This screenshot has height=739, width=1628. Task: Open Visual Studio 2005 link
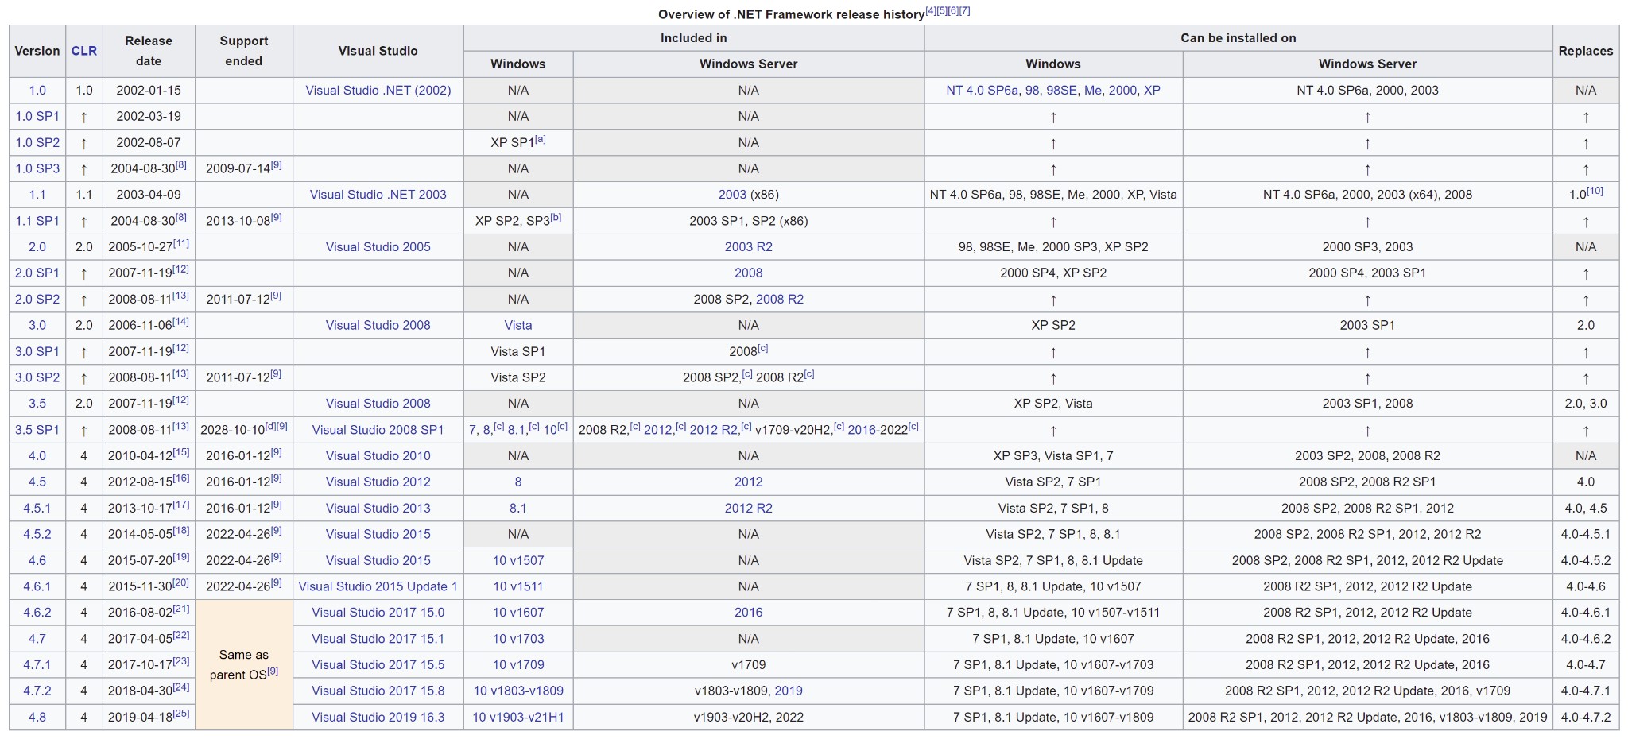[378, 247]
